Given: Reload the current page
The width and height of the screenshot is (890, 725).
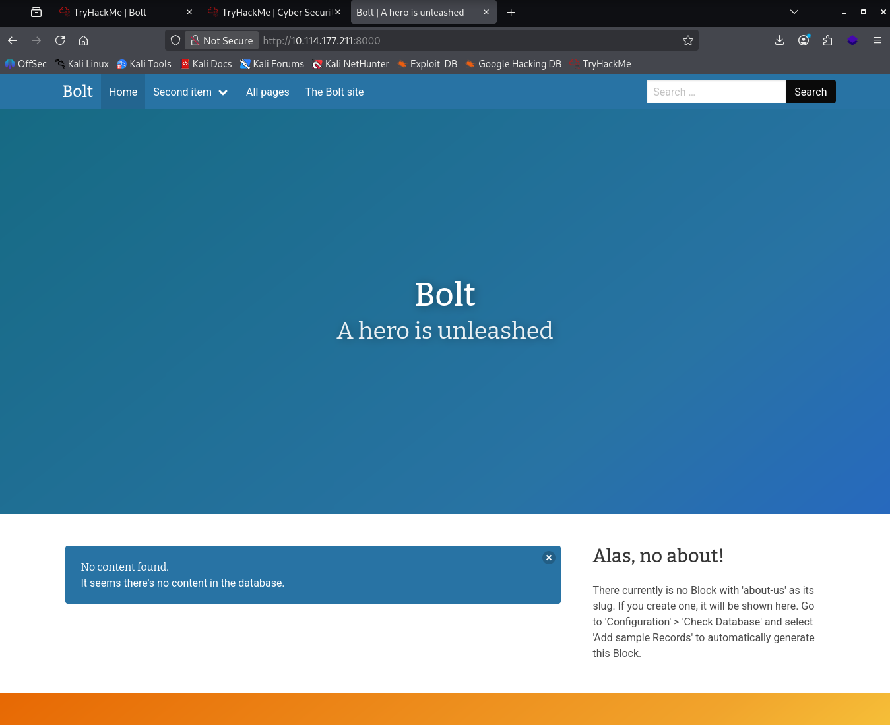Looking at the screenshot, I should 60,40.
